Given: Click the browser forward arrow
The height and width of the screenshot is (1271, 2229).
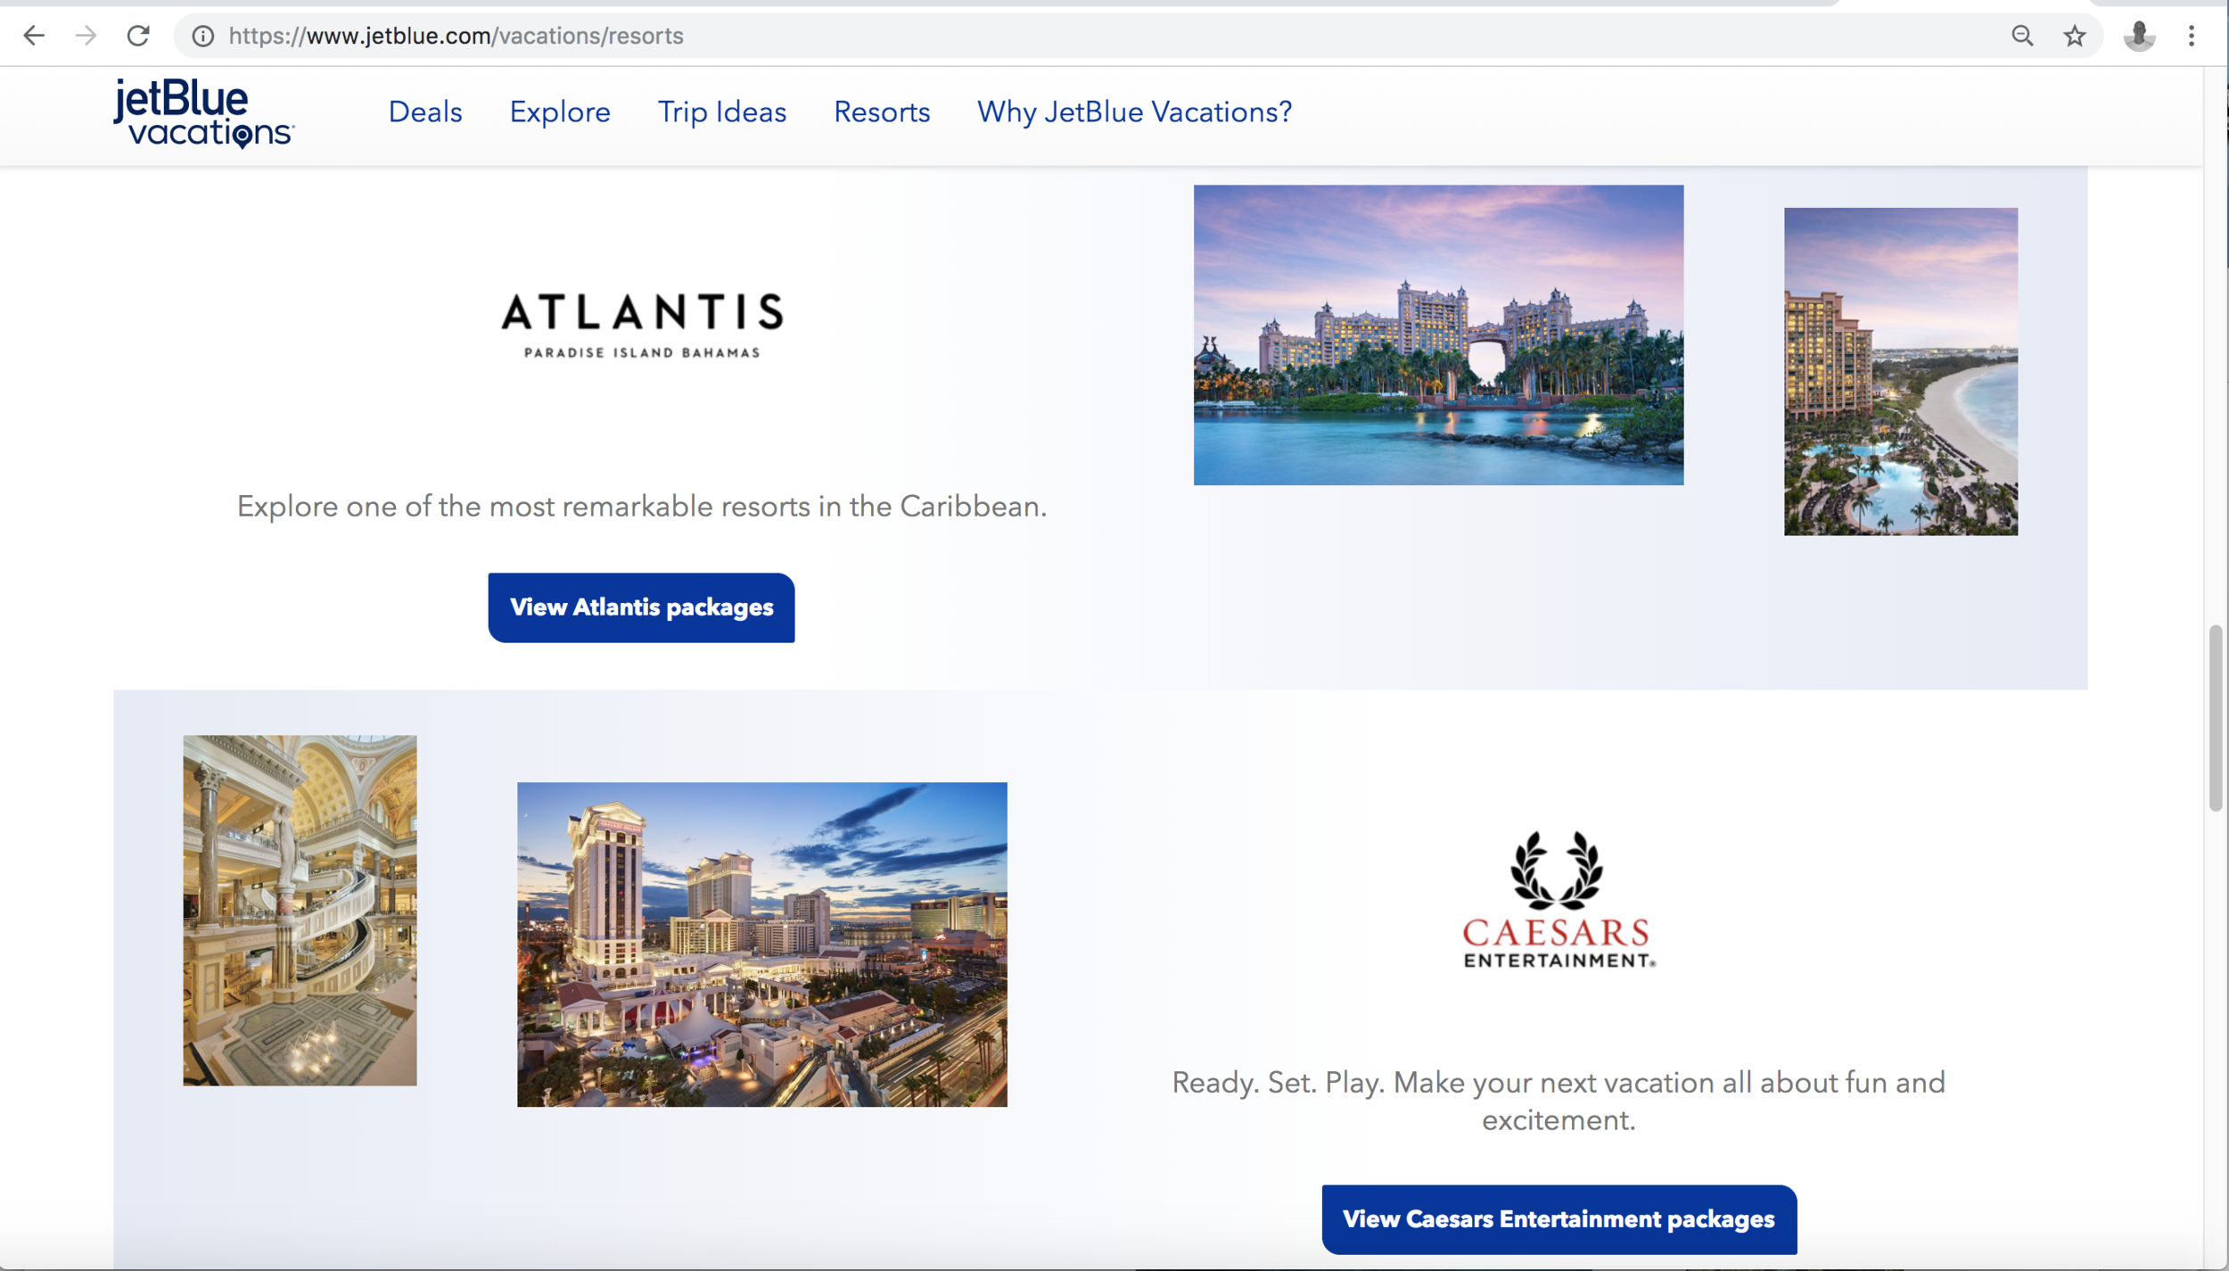Looking at the screenshot, I should 86,36.
